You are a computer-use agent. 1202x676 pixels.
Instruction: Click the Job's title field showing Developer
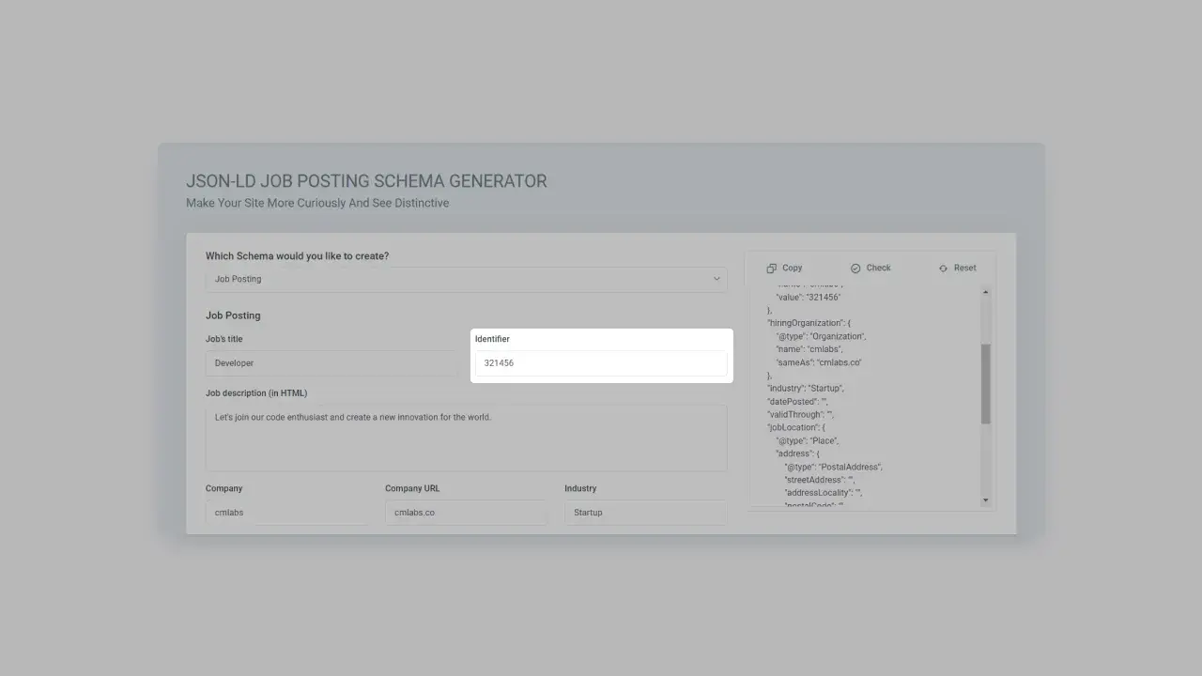point(331,362)
